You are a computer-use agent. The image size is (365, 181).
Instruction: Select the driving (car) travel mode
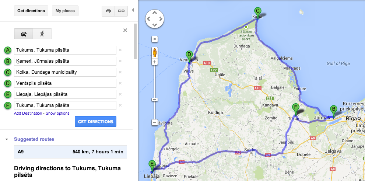tap(24, 34)
